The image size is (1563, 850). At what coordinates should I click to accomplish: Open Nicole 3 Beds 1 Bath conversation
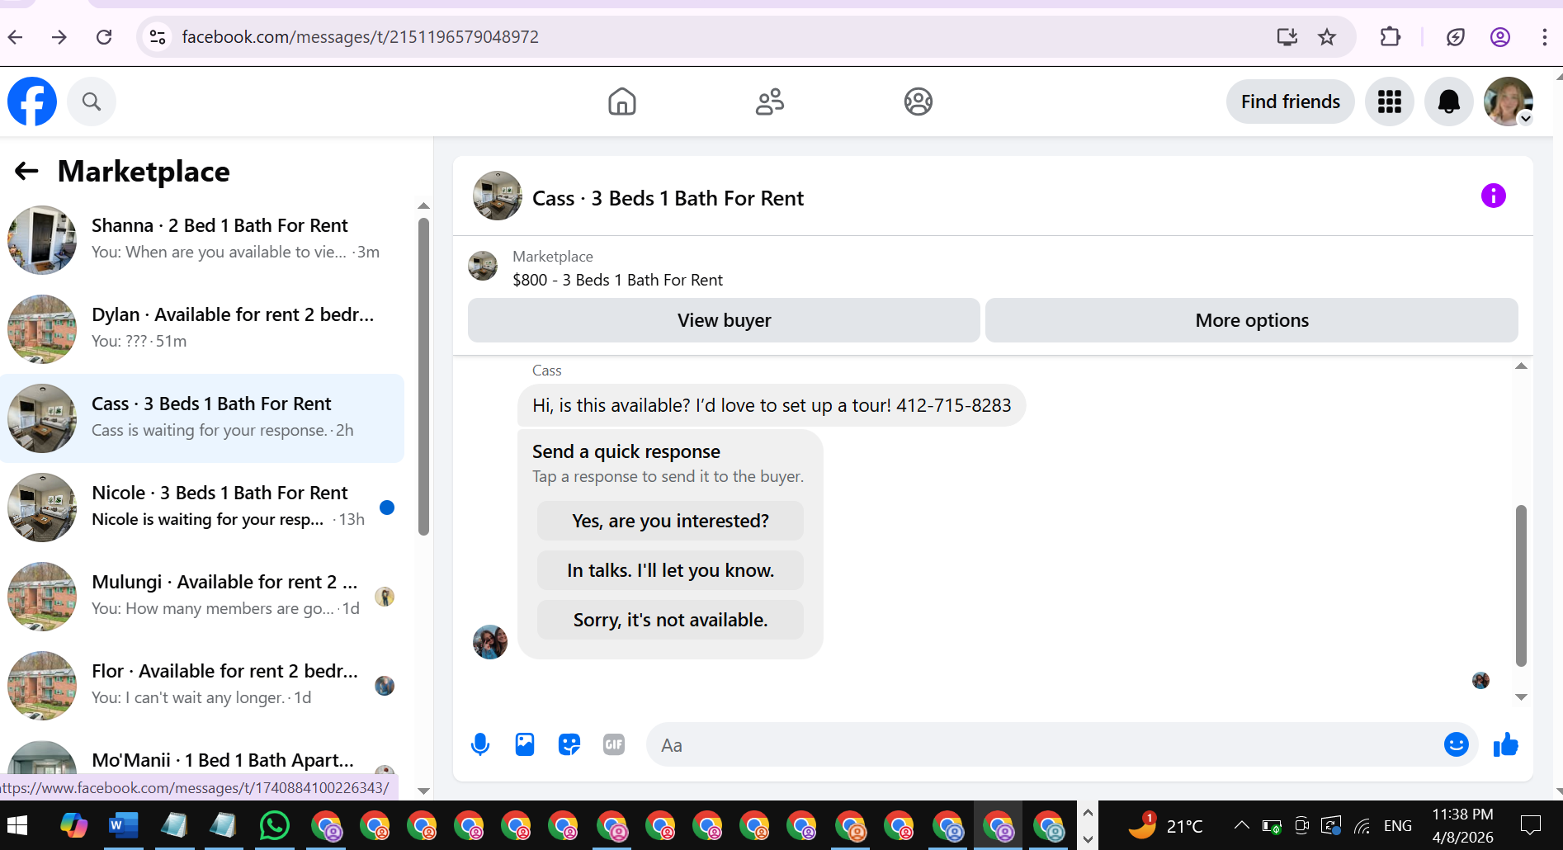(202, 508)
